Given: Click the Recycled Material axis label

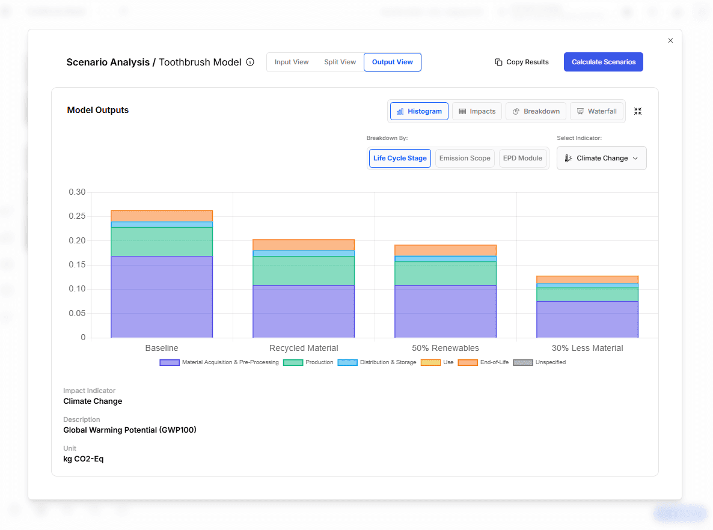Looking at the screenshot, I should (x=304, y=348).
